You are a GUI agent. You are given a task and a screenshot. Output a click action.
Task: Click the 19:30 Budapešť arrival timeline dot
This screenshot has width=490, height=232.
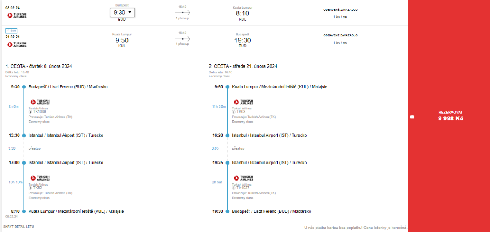(x=227, y=212)
